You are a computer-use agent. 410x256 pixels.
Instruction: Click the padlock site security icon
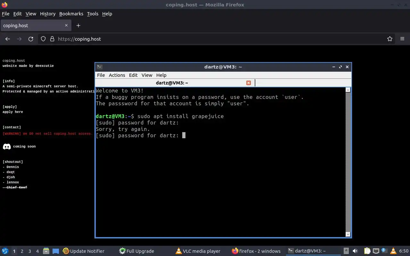click(52, 39)
